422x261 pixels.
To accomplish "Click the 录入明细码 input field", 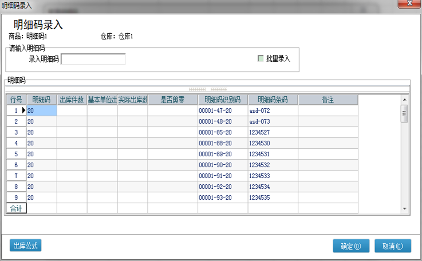I will click(x=93, y=59).
